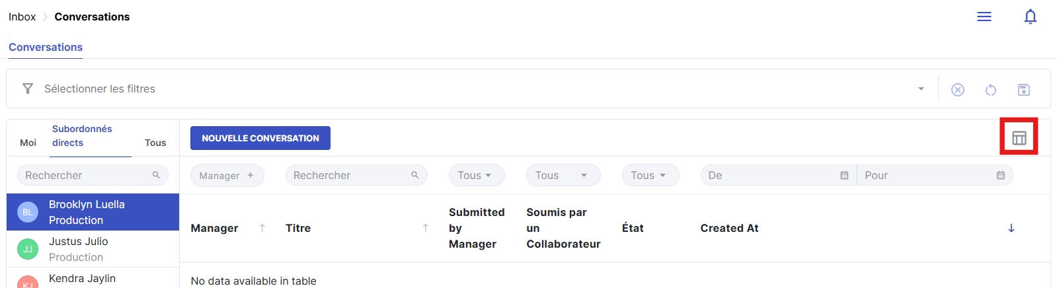Clear filters with the circled X icon
This screenshot has width=1057, height=288.
click(957, 90)
